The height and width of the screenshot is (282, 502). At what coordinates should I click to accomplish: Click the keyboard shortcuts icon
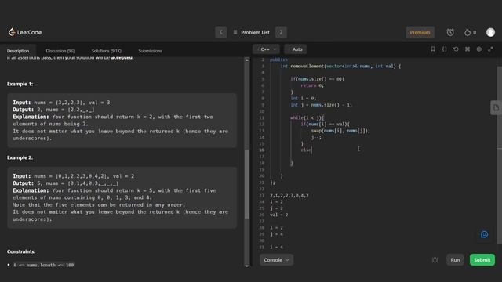pos(467,49)
